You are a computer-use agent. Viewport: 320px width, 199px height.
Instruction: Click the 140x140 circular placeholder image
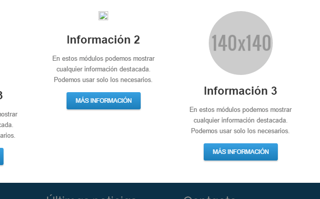point(241,43)
